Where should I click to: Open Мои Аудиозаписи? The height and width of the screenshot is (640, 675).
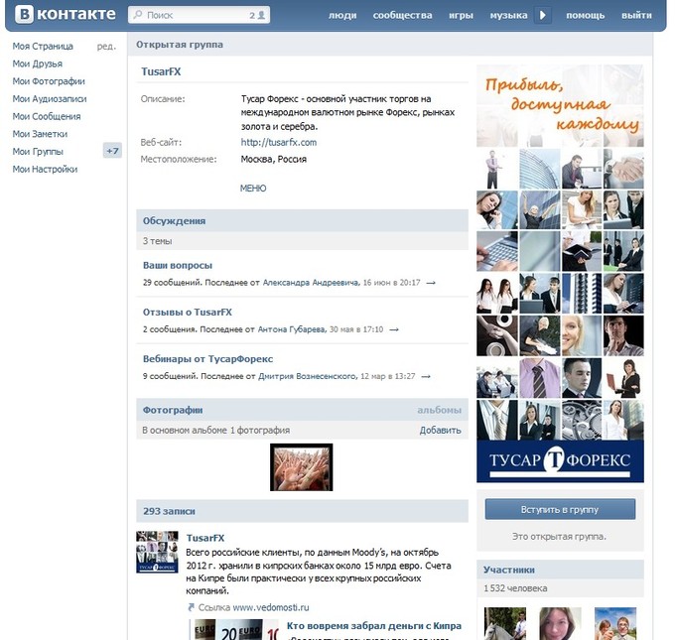click(x=50, y=99)
